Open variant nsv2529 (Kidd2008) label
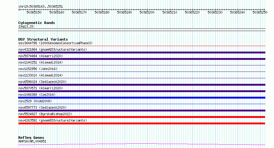Image resolution: width=274 pixels, height=148 pixels. [35, 101]
